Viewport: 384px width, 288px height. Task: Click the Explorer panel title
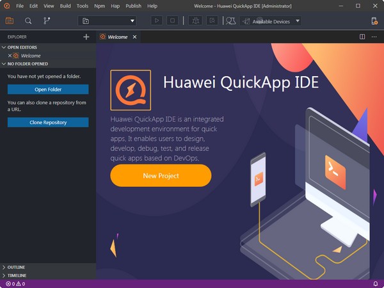tap(17, 36)
